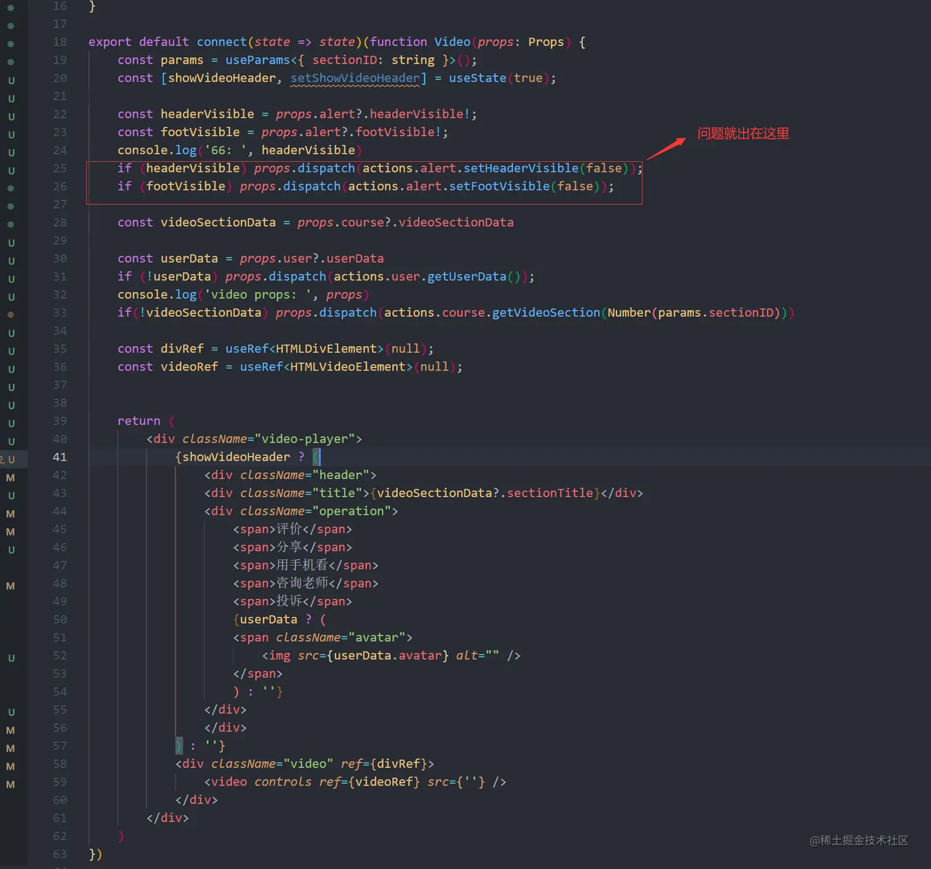Click the highlighted closing parenthesis on line 57

coord(179,746)
